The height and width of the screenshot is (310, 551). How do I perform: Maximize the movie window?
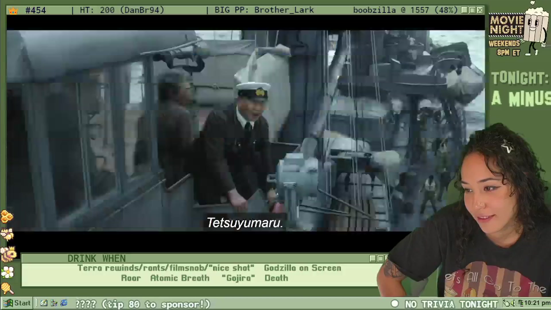click(x=472, y=10)
